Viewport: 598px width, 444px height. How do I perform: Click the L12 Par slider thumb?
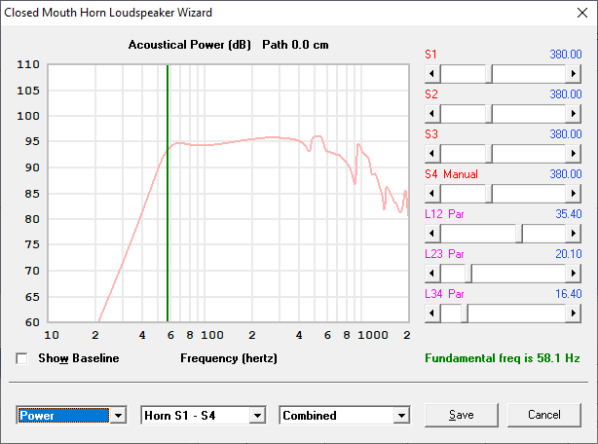(519, 234)
